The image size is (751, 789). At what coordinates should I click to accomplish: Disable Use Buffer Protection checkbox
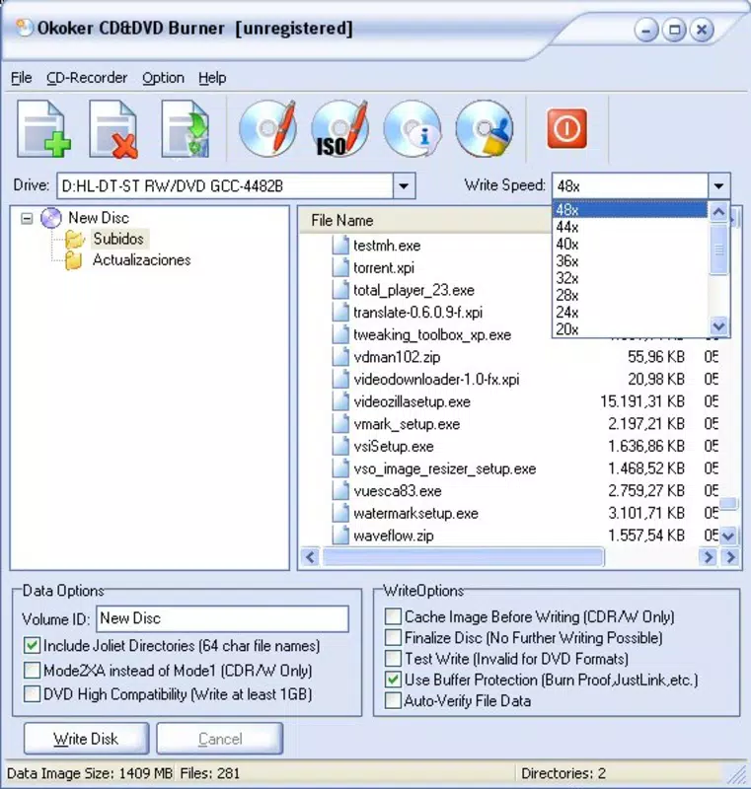[x=393, y=680]
